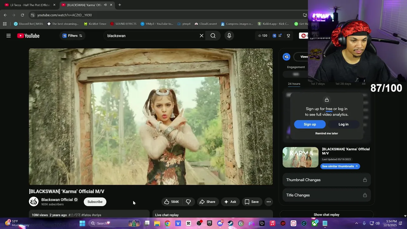Switch to the Lil Tecca browser tab

point(30,5)
